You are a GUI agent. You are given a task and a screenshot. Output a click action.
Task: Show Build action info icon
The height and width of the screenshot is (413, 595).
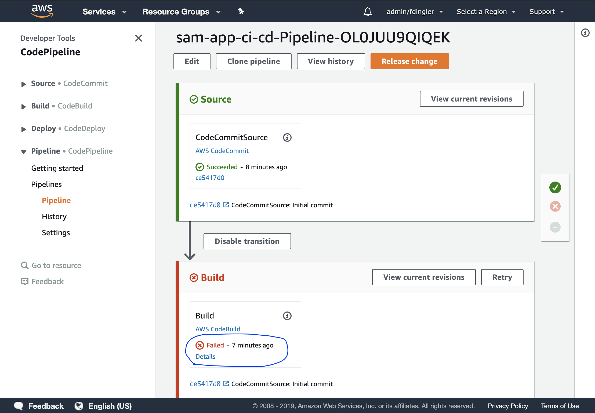pyautogui.click(x=287, y=316)
